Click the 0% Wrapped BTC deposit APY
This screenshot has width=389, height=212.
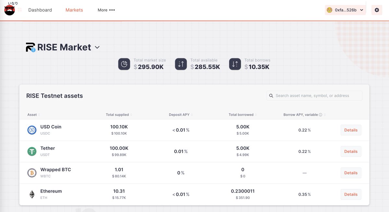(x=181, y=173)
